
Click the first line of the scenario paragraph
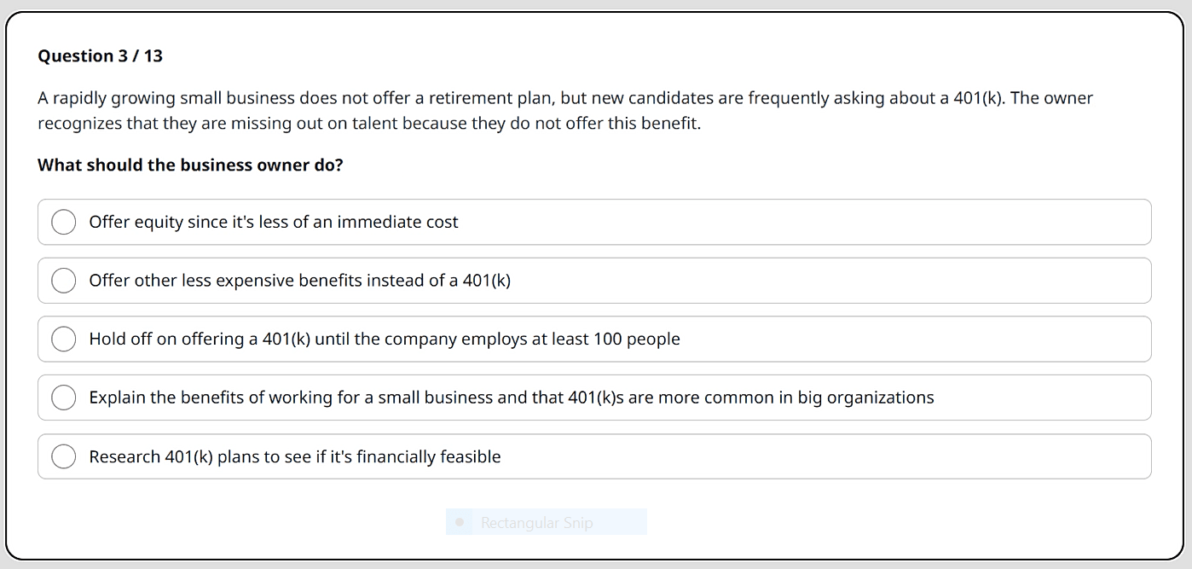pyautogui.click(x=564, y=98)
